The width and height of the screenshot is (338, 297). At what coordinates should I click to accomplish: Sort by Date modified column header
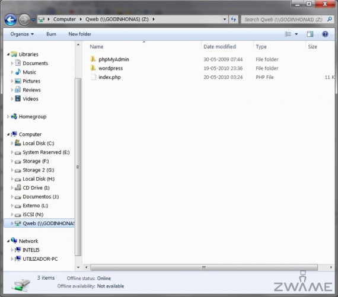pos(219,47)
